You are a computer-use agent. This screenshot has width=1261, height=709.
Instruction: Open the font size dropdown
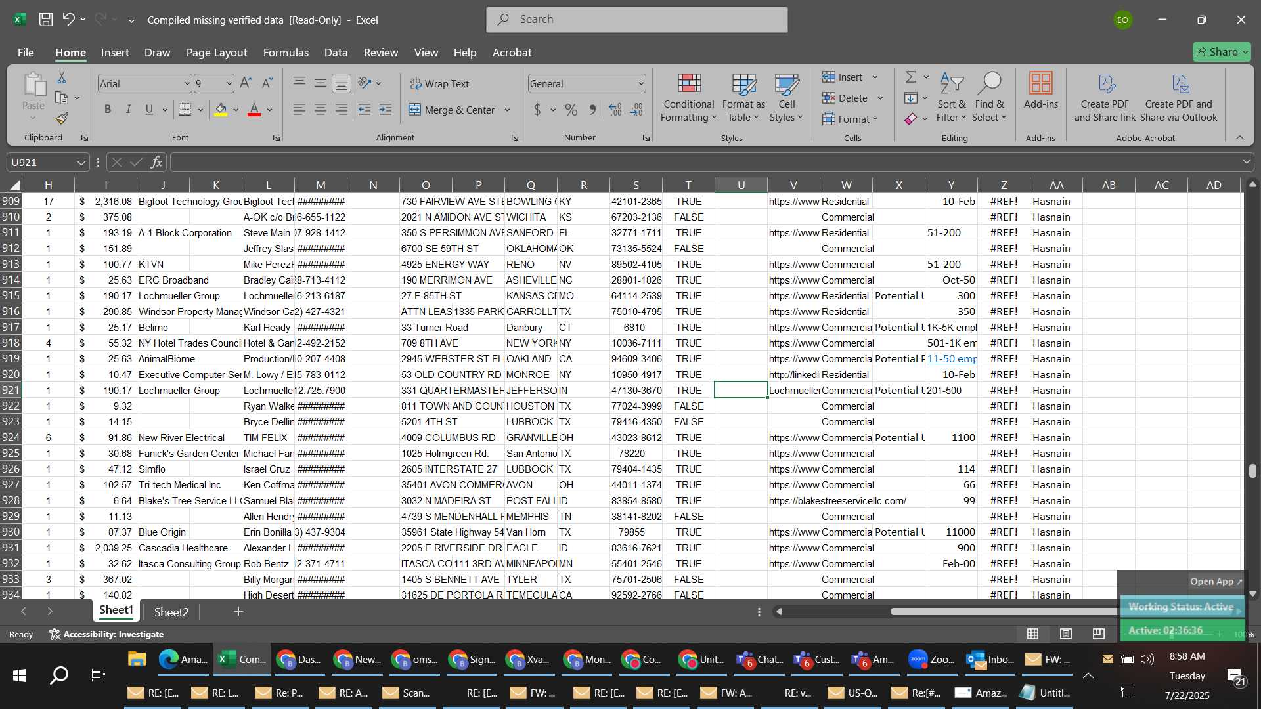(229, 84)
